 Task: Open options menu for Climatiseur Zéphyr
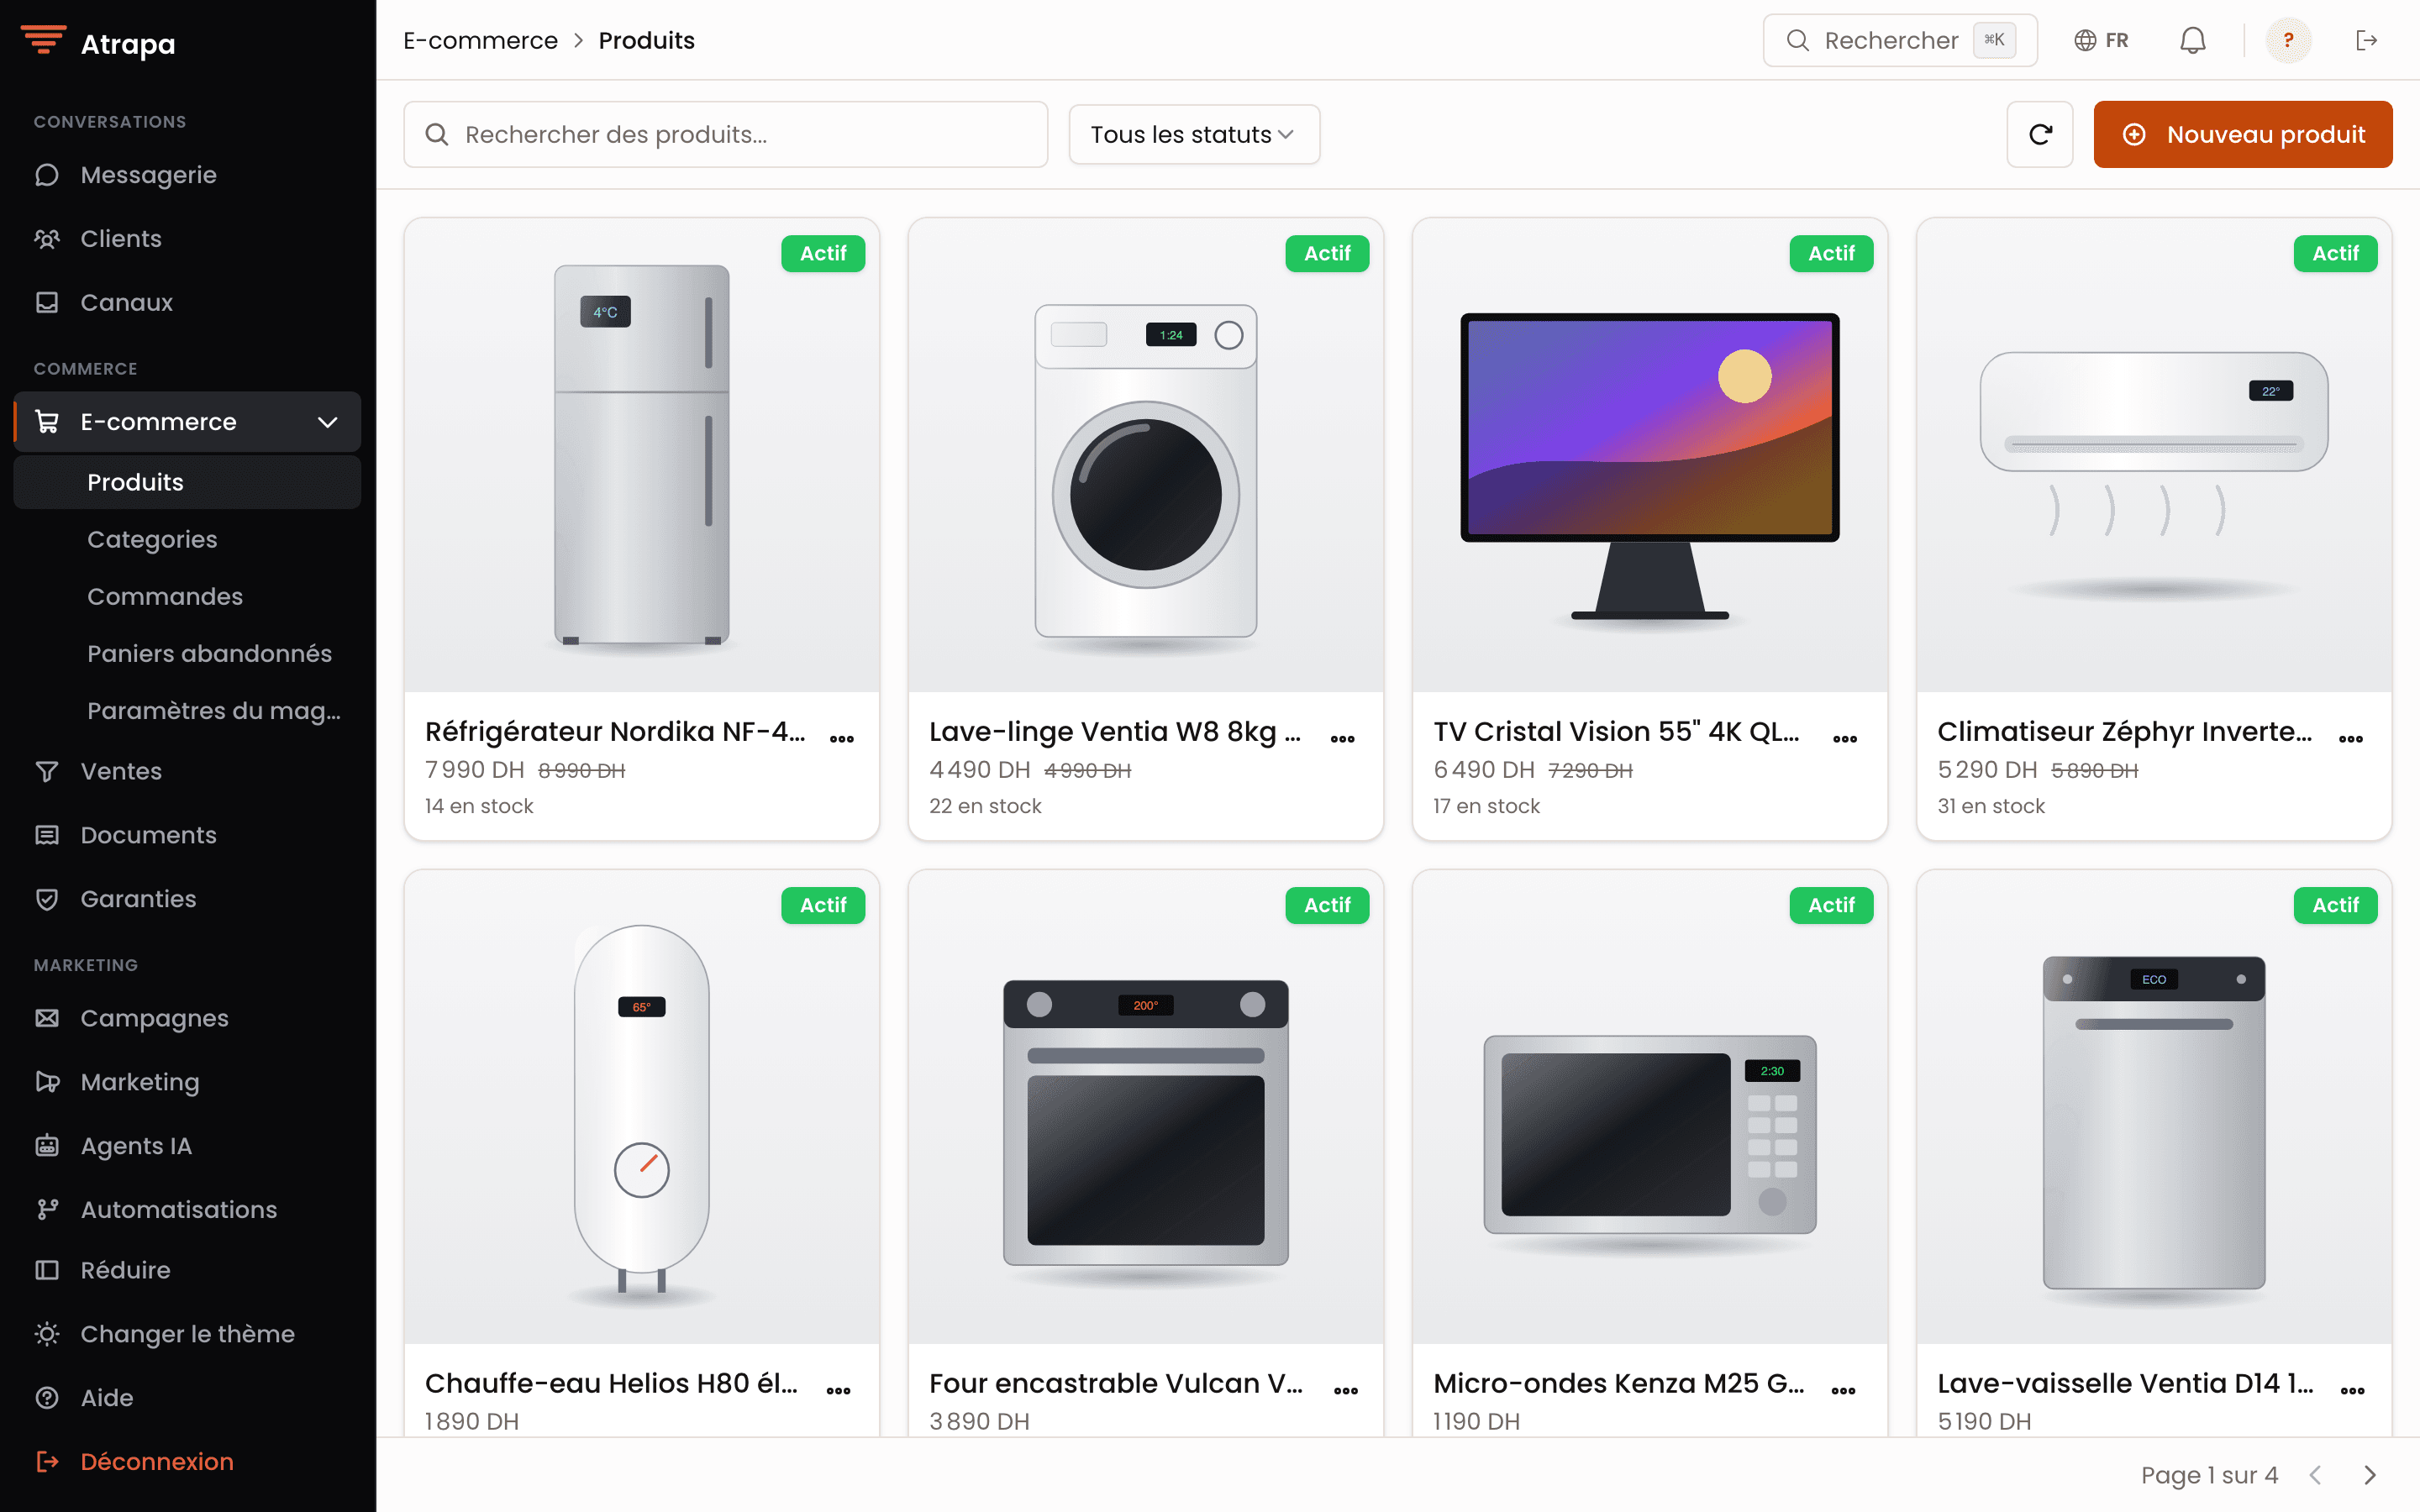2351,739
